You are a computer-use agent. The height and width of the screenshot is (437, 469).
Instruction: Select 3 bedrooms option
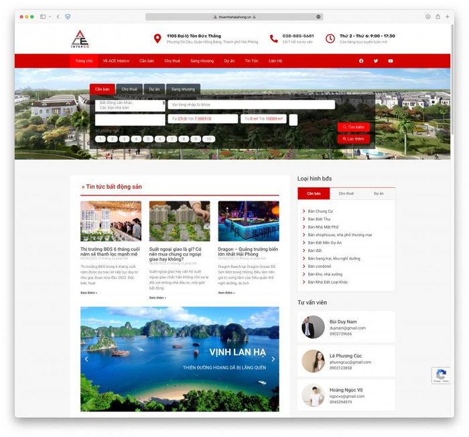(125, 139)
